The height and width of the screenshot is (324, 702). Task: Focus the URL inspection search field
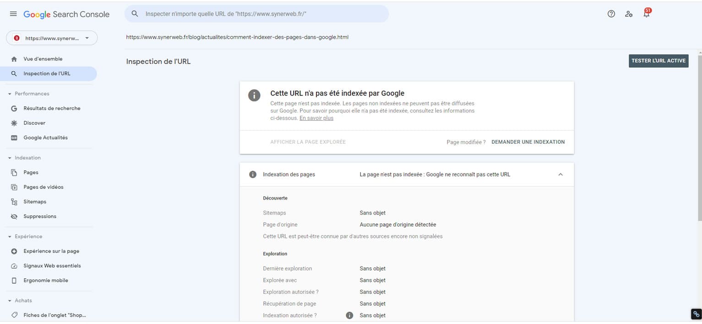click(x=256, y=14)
